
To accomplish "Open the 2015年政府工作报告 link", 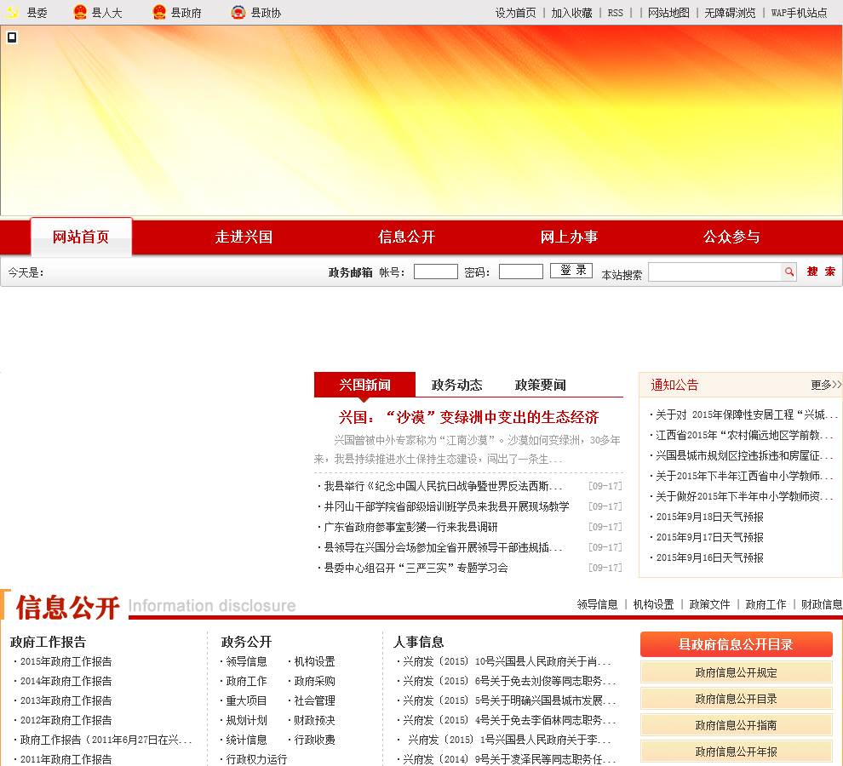I will [x=66, y=661].
